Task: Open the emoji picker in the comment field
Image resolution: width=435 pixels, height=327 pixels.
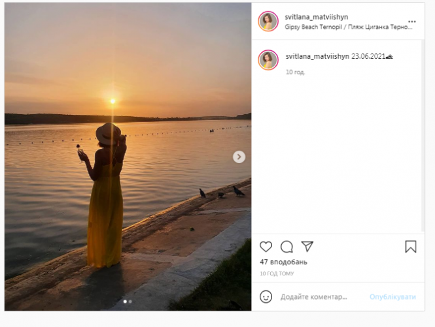Action: [x=266, y=296]
